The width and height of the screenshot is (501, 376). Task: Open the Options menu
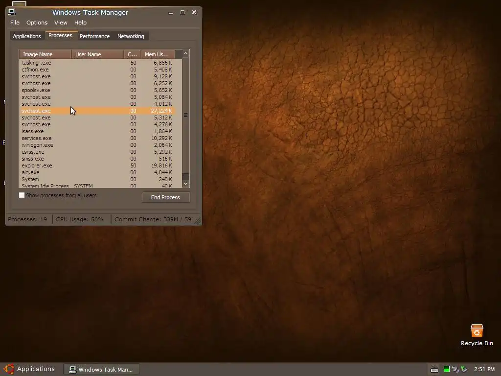pyautogui.click(x=37, y=23)
